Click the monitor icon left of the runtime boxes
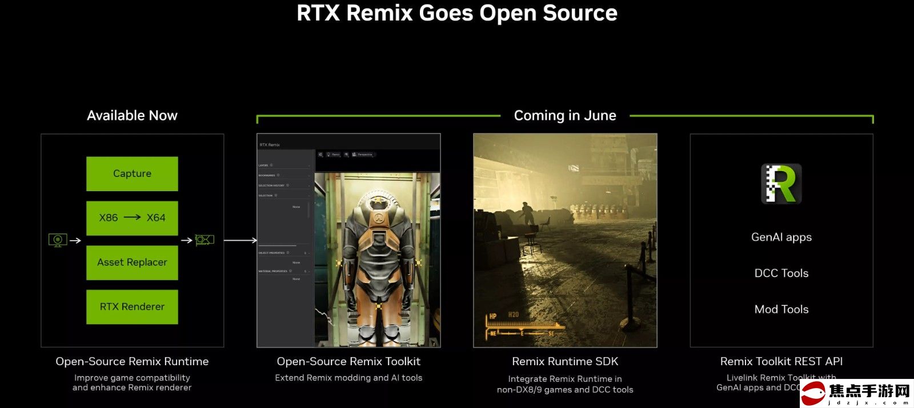 point(58,240)
